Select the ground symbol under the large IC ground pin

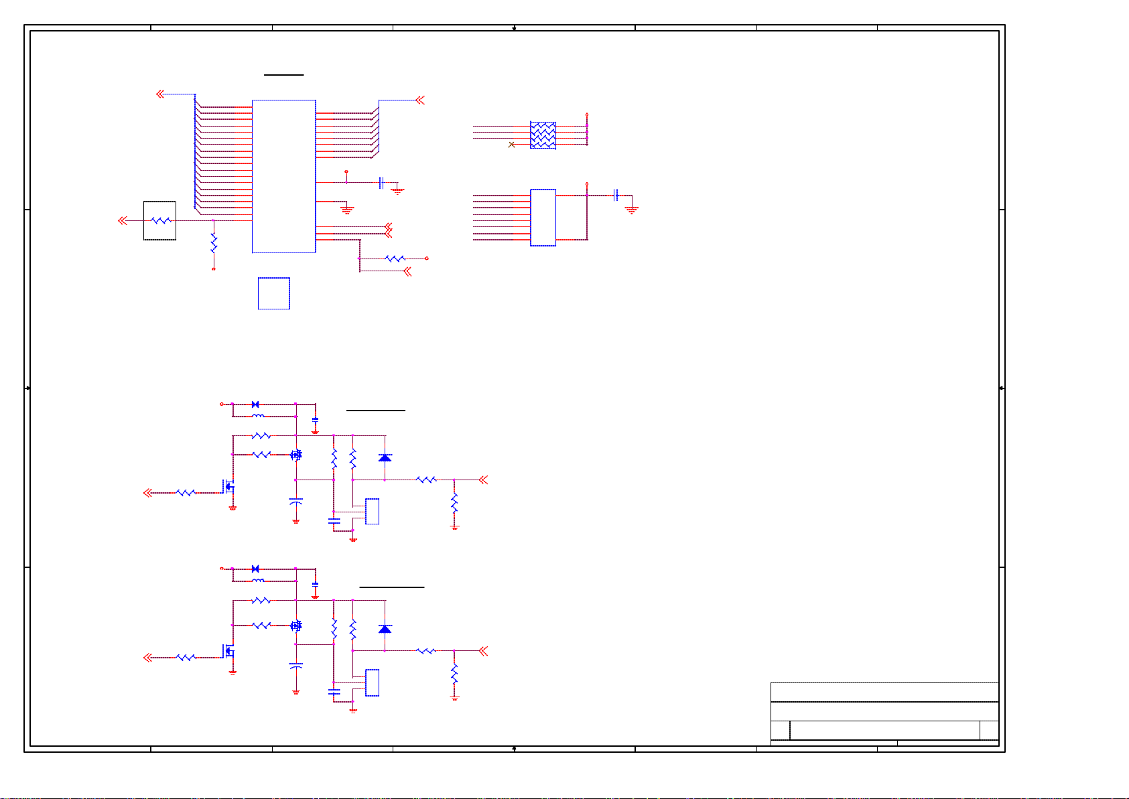[x=346, y=210]
